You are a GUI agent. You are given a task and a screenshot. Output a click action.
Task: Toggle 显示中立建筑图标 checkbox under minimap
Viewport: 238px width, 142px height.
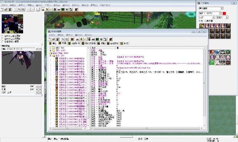[3, 36]
